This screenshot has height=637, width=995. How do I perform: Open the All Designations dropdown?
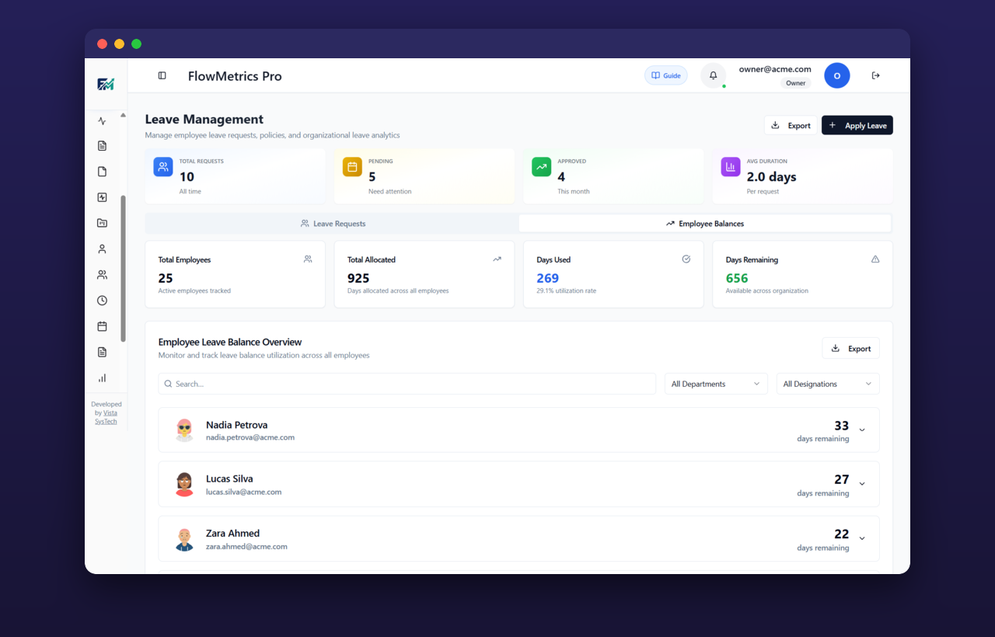828,384
